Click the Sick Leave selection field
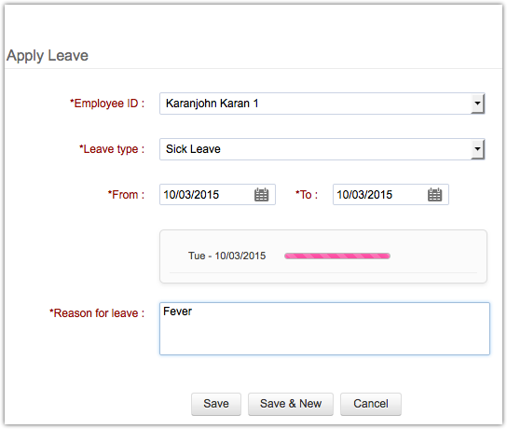The width and height of the screenshot is (507, 429). (322, 149)
